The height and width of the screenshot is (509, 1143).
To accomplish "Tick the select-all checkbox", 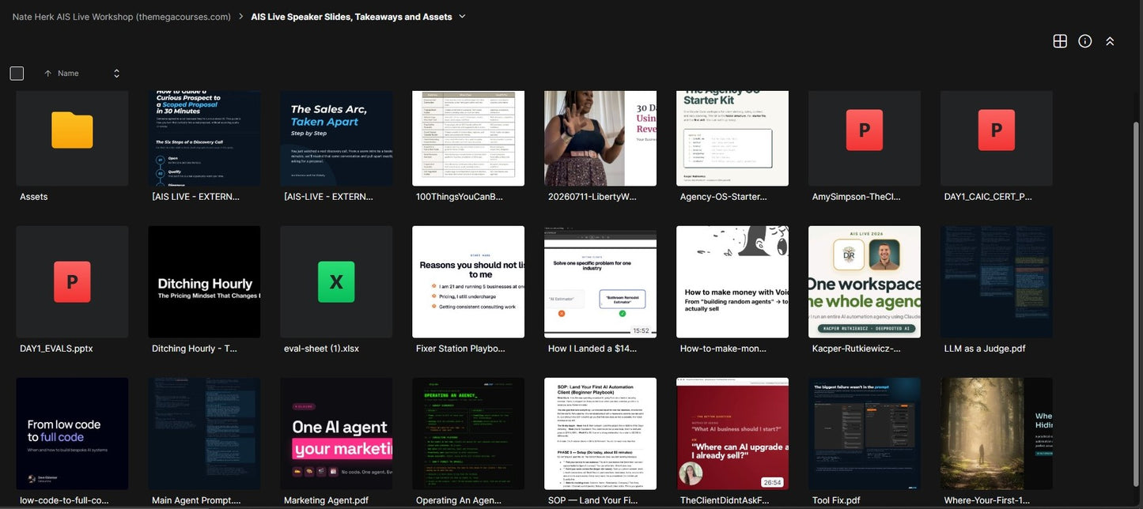I will pyautogui.click(x=17, y=74).
